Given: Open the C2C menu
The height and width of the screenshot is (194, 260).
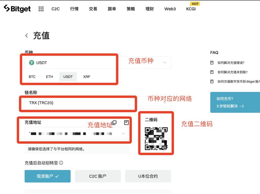Looking at the screenshot, I should (56, 9).
